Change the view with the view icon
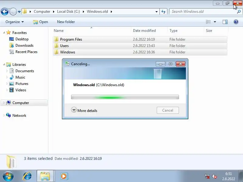 pos(208,22)
